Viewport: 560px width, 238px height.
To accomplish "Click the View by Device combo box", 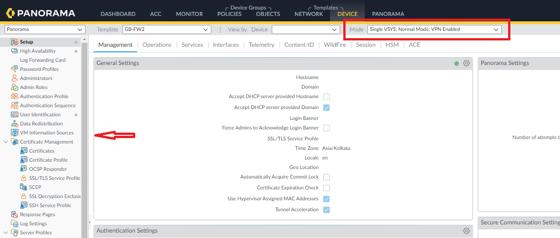I will point(305,30).
